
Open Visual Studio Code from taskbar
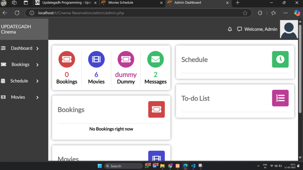tap(193, 166)
